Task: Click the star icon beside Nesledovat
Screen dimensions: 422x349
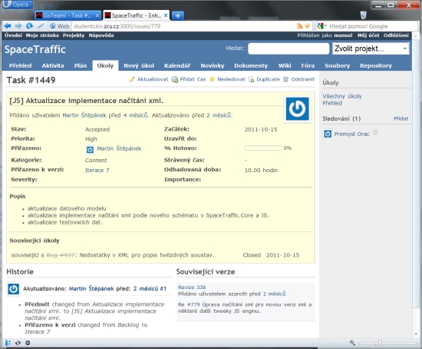Action: pos(212,79)
